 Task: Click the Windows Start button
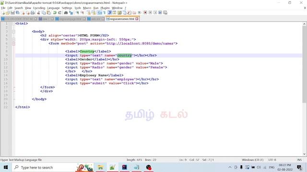(6, 167)
